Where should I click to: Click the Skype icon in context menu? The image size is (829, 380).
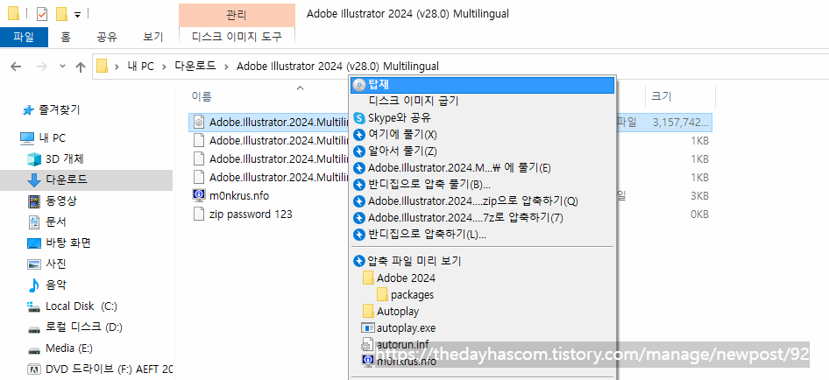(x=359, y=118)
